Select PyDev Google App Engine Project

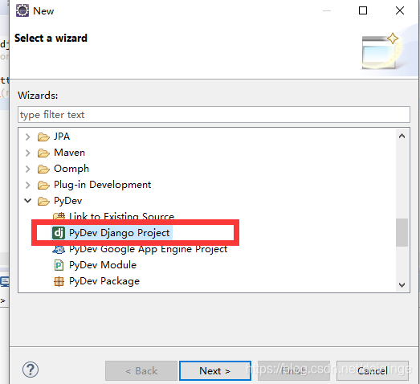pyautogui.click(x=148, y=249)
